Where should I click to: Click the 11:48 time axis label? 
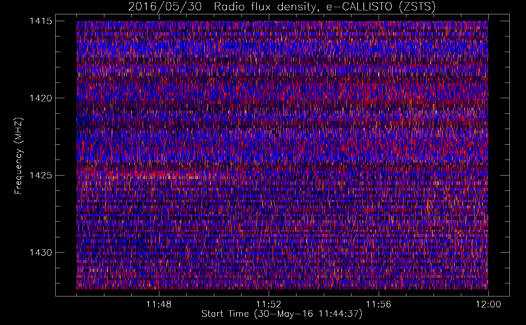[159, 305]
